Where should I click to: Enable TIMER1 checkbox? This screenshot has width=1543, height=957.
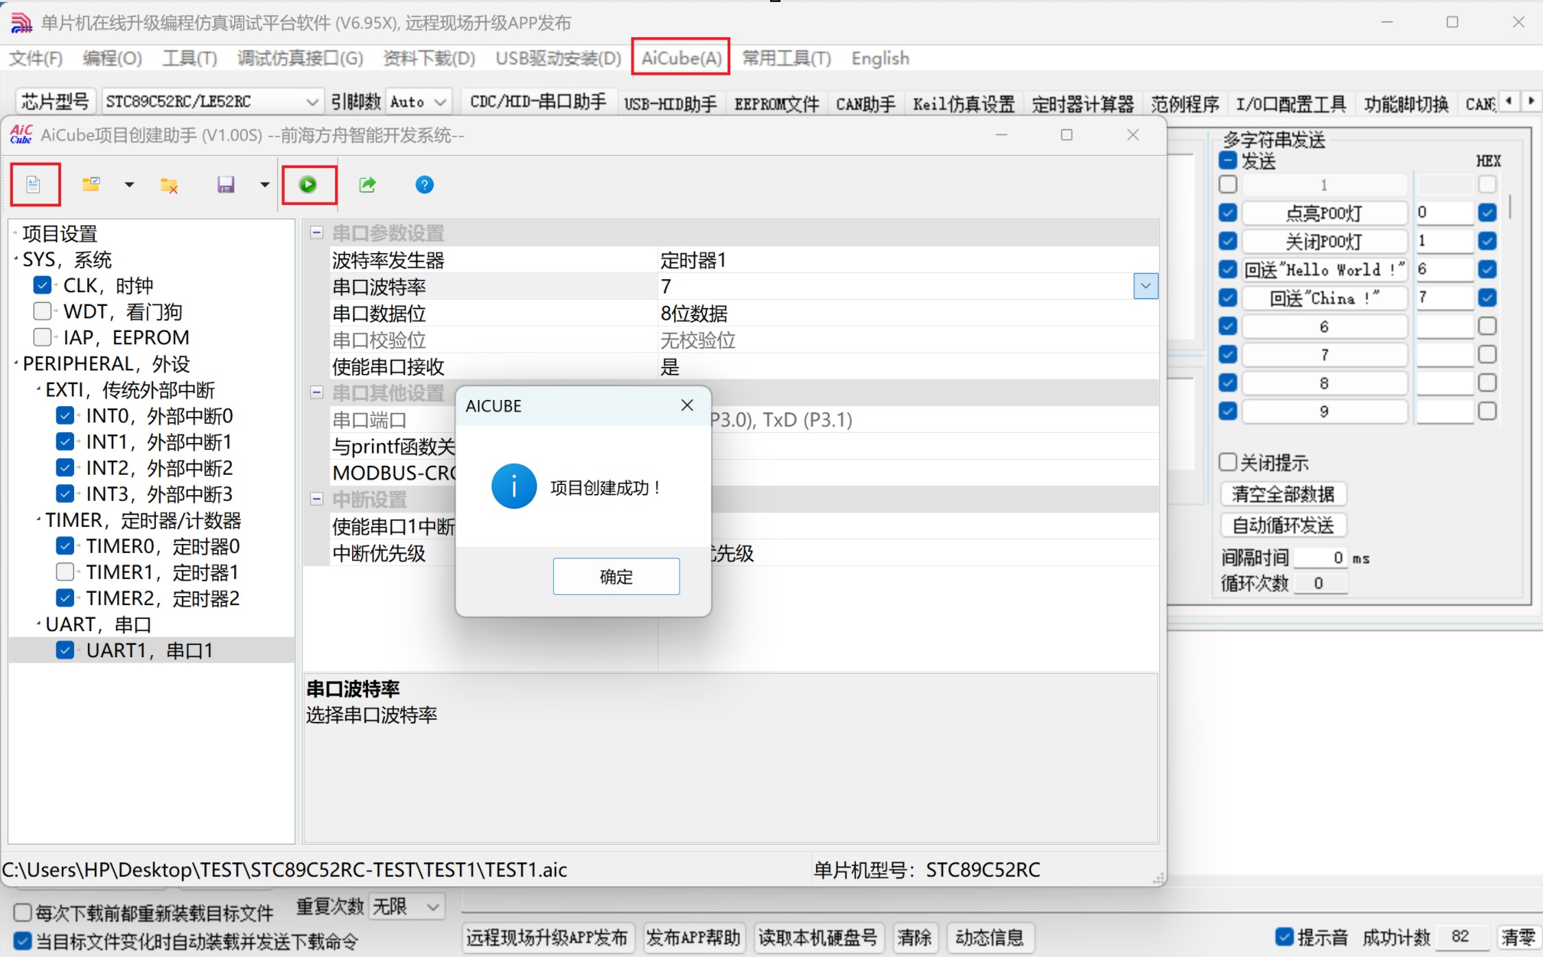tap(65, 571)
